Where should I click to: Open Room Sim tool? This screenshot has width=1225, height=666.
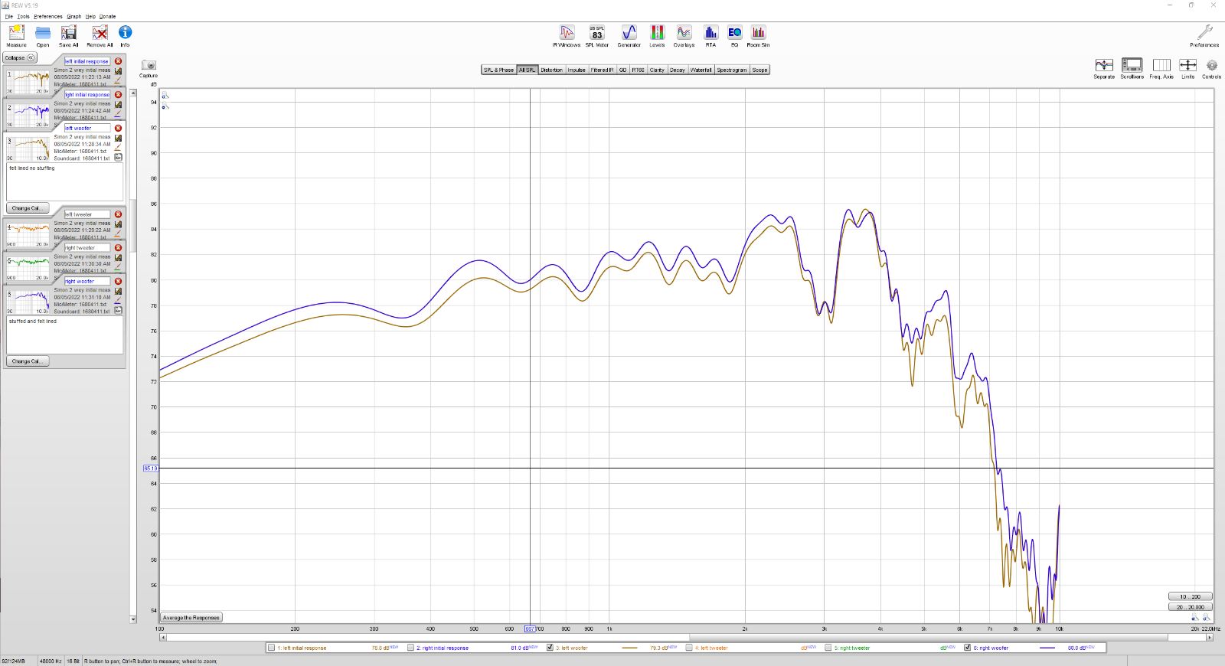[758, 35]
